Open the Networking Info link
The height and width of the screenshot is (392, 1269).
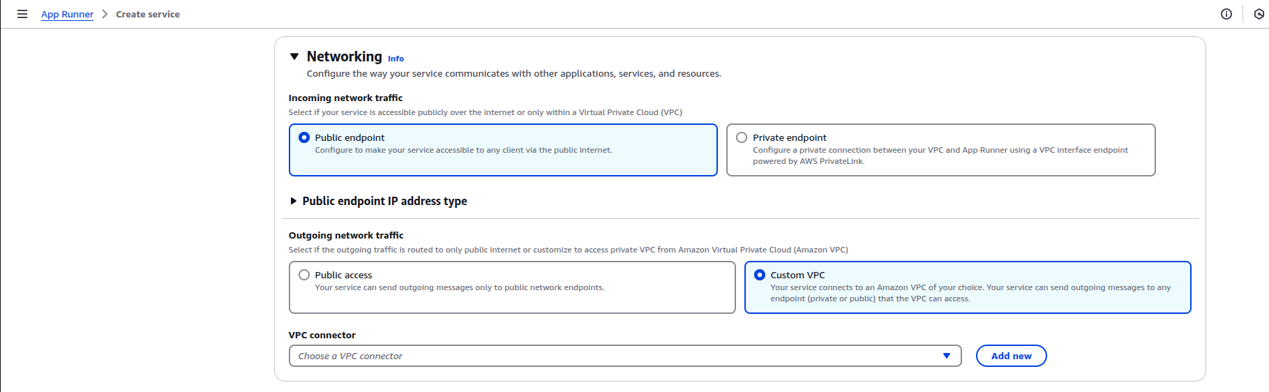[396, 59]
